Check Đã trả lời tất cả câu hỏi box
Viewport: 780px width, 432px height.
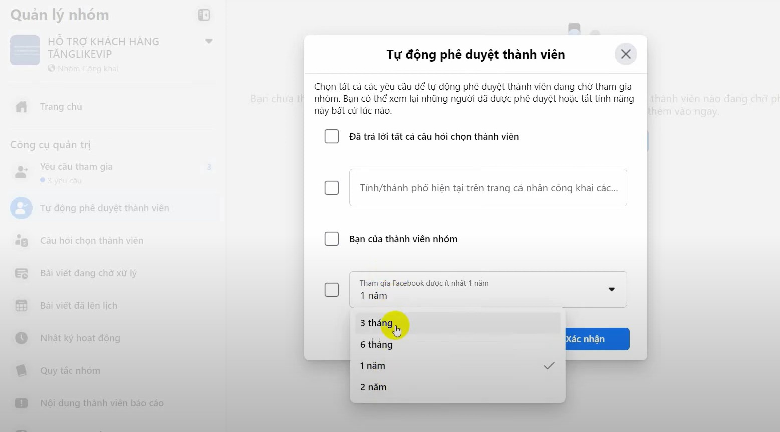coord(332,136)
